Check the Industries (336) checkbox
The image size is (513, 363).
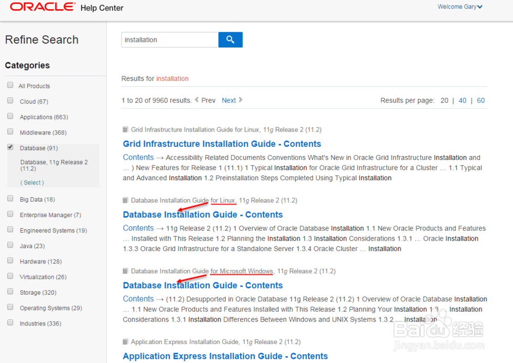pos(10,323)
